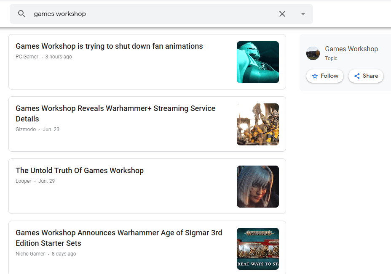The image size is (391, 274).
Task: Click the Age of Sigmar box sets thumbnail
Action: click(x=258, y=249)
